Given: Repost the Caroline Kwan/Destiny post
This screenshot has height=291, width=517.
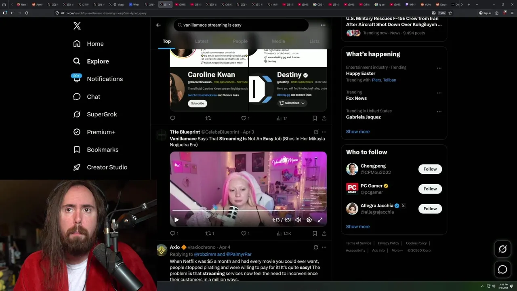Looking at the screenshot, I should [208, 118].
